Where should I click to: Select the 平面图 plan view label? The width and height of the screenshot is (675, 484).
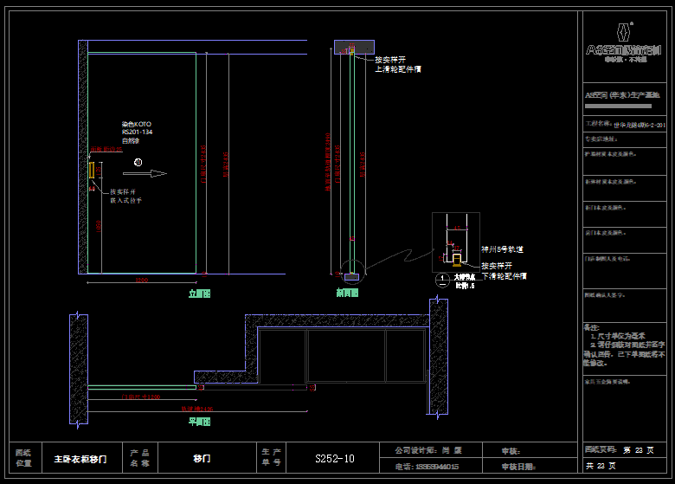(x=200, y=423)
